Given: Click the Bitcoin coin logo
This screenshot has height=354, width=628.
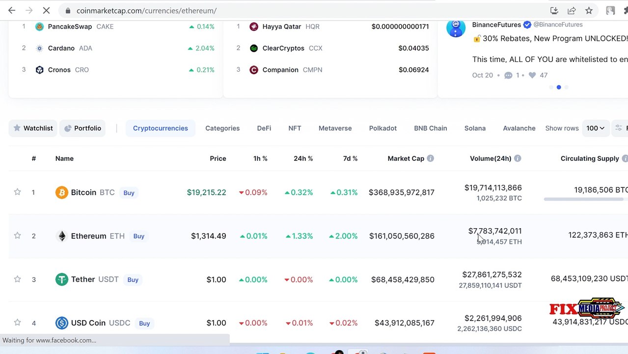Looking at the screenshot, I should tap(61, 192).
